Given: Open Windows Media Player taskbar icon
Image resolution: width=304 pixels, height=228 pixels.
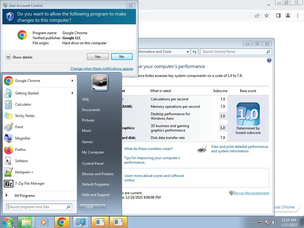Looking at the screenshot, I should pyautogui.click(x=44, y=222).
